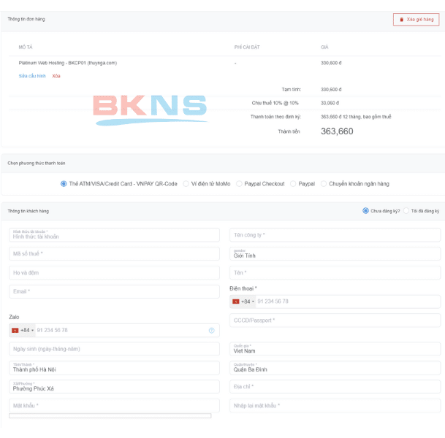Click the Xóa giỏ hàng trash button
The image size is (445, 438).
pos(416,19)
